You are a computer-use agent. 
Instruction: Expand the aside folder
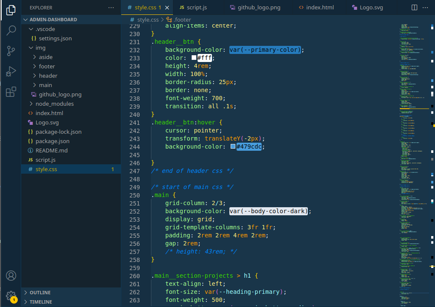tap(34, 57)
